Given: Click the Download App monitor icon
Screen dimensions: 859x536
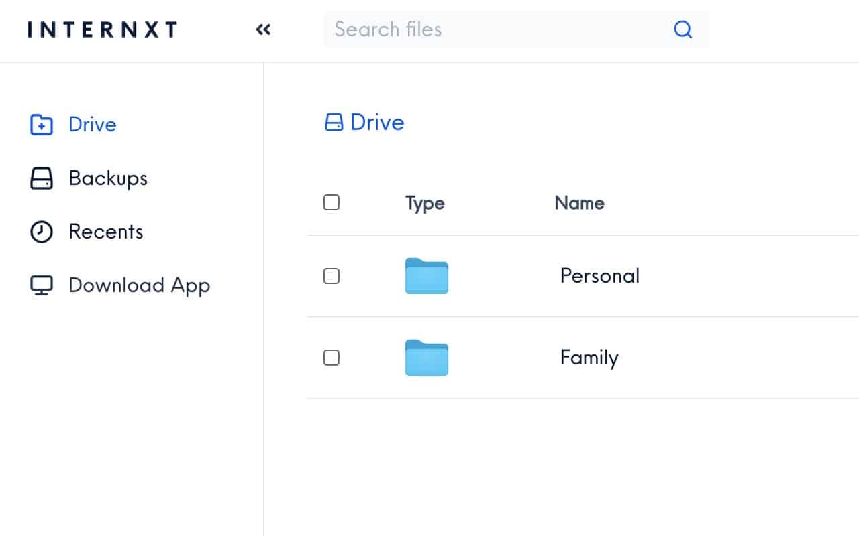Looking at the screenshot, I should [40, 285].
